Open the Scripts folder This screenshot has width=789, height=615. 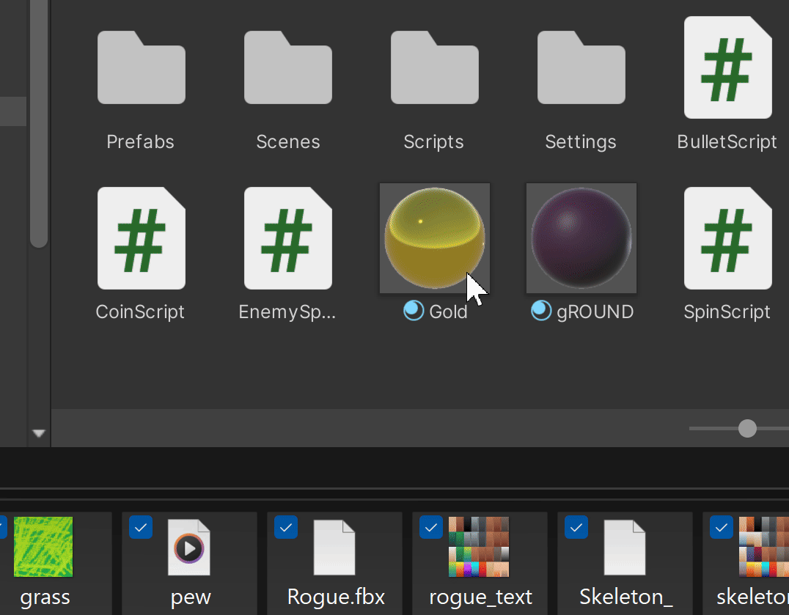pos(434,67)
